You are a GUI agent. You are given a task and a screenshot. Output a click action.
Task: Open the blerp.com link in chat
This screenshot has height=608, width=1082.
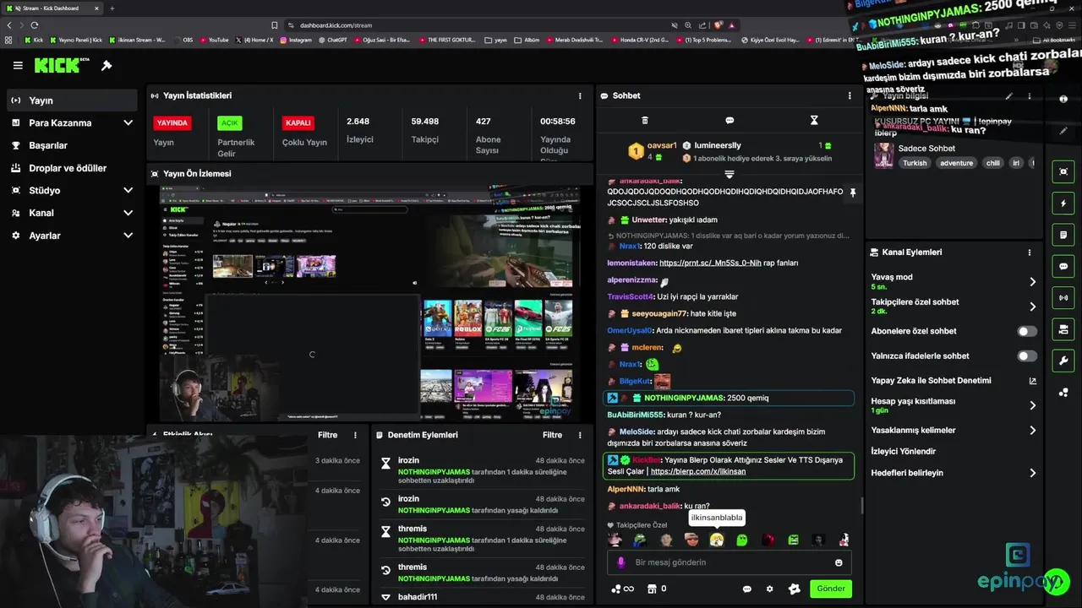[698, 471]
